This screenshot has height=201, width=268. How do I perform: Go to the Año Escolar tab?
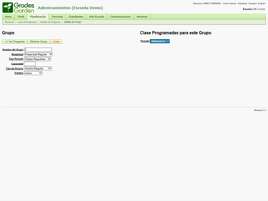tap(97, 17)
